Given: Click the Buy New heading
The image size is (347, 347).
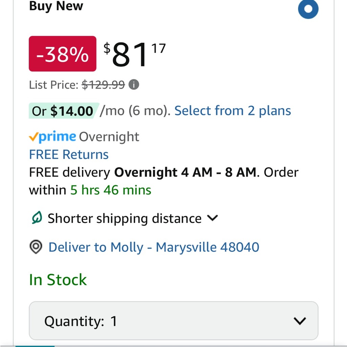Looking at the screenshot, I should tap(56, 6).
